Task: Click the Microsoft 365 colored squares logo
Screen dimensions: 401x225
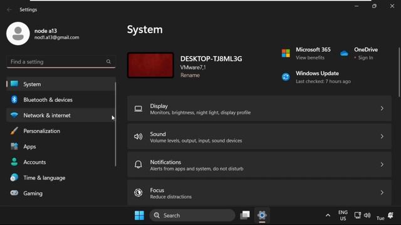Action: pos(286,53)
